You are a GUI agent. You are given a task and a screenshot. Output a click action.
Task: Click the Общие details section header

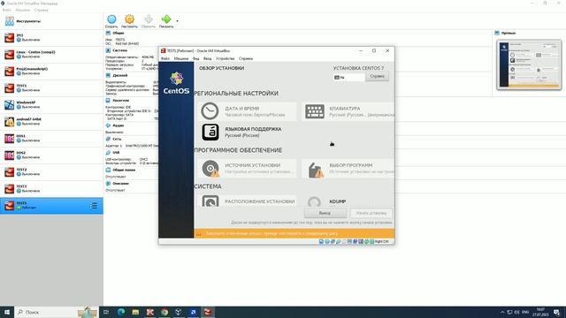[x=118, y=33]
